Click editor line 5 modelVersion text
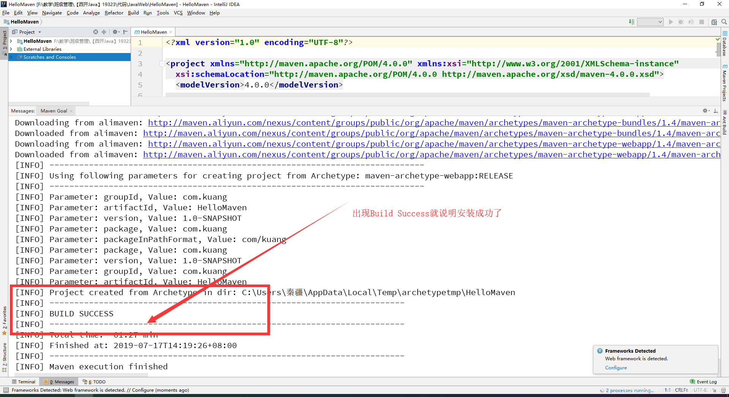This screenshot has height=397, width=729. (x=259, y=85)
